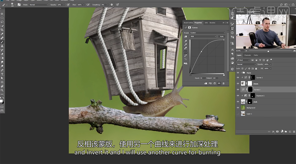Select the Crop tool
The height and width of the screenshot is (164, 296).
click(x=2, y=30)
